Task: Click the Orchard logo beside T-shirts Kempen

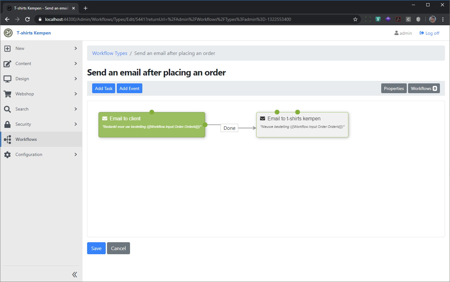Action: [x=8, y=33]
